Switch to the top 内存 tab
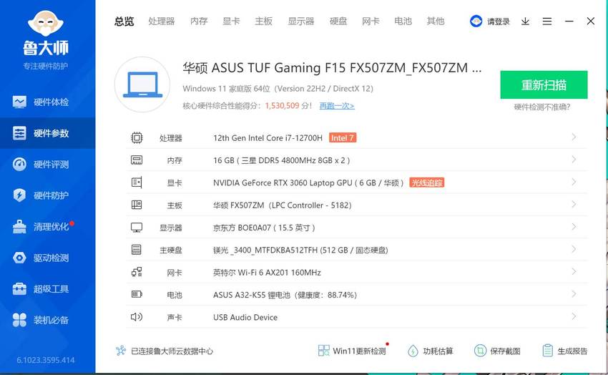 199,21
